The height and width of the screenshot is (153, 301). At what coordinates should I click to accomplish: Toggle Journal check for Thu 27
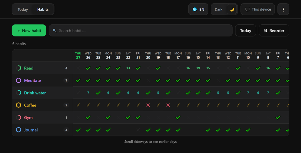click(x=78, y=130)
